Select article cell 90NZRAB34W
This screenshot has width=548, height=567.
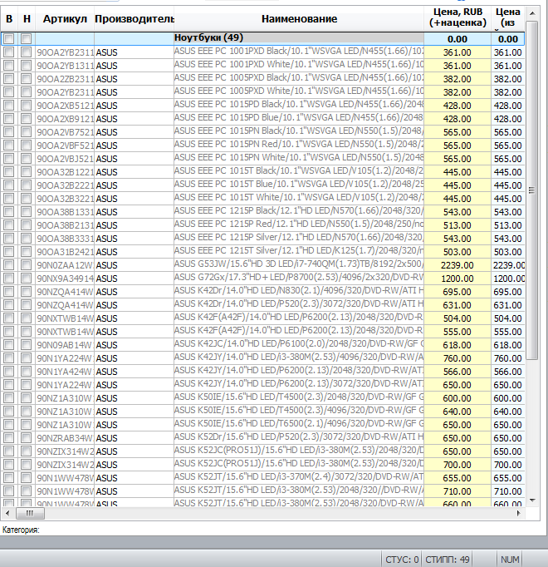[65, 438]
